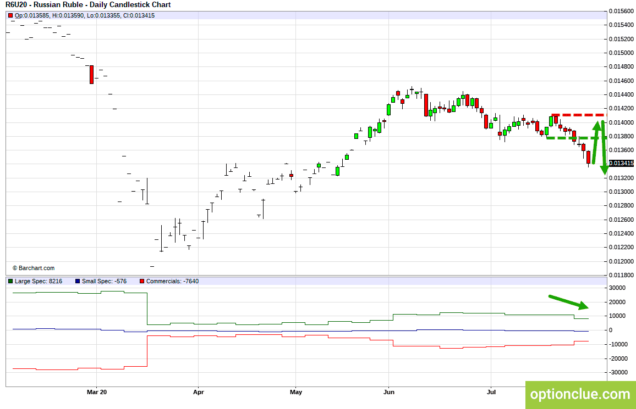Viewport: 636px width, 409px height.
Task: Click the green arrow in the positions panel
Action: pos(568,302)
